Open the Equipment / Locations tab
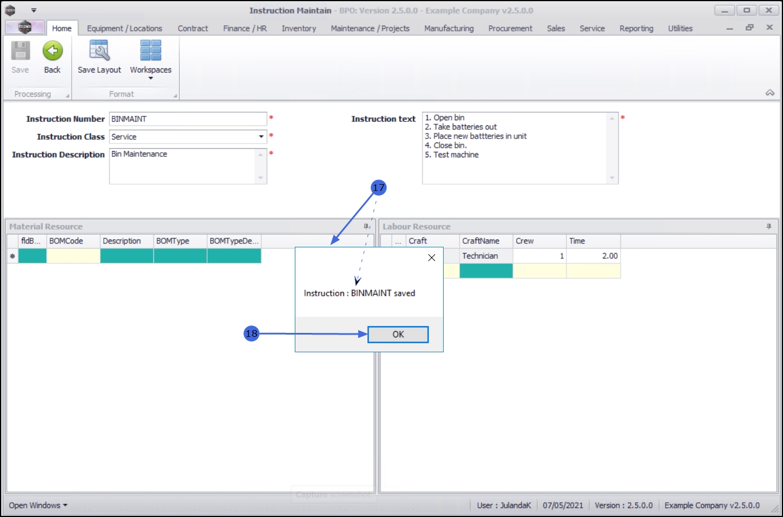The height and width of the screenshot is (517, 783). (124, 29)
